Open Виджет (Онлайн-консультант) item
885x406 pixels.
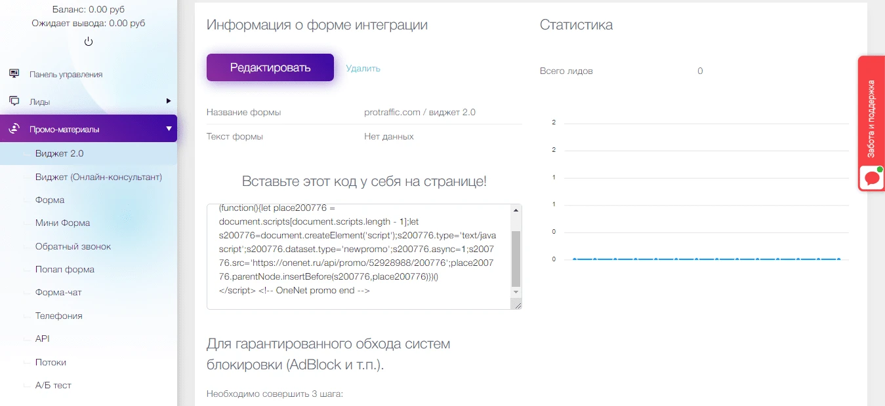(98, 177)
